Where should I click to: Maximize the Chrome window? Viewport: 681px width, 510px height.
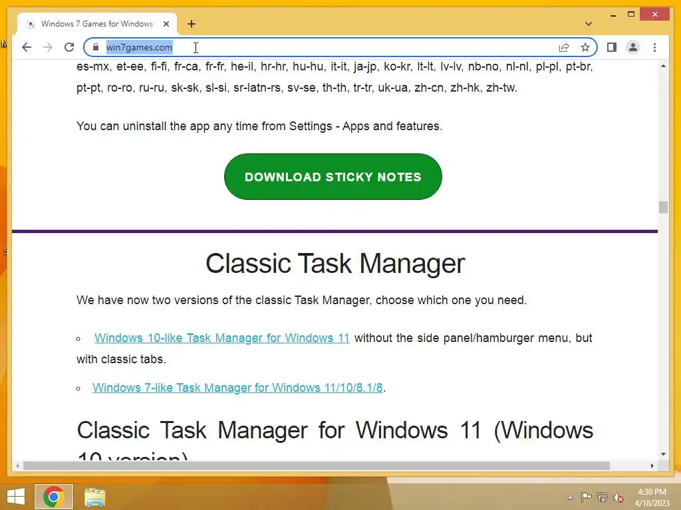[x=631, y=15]
